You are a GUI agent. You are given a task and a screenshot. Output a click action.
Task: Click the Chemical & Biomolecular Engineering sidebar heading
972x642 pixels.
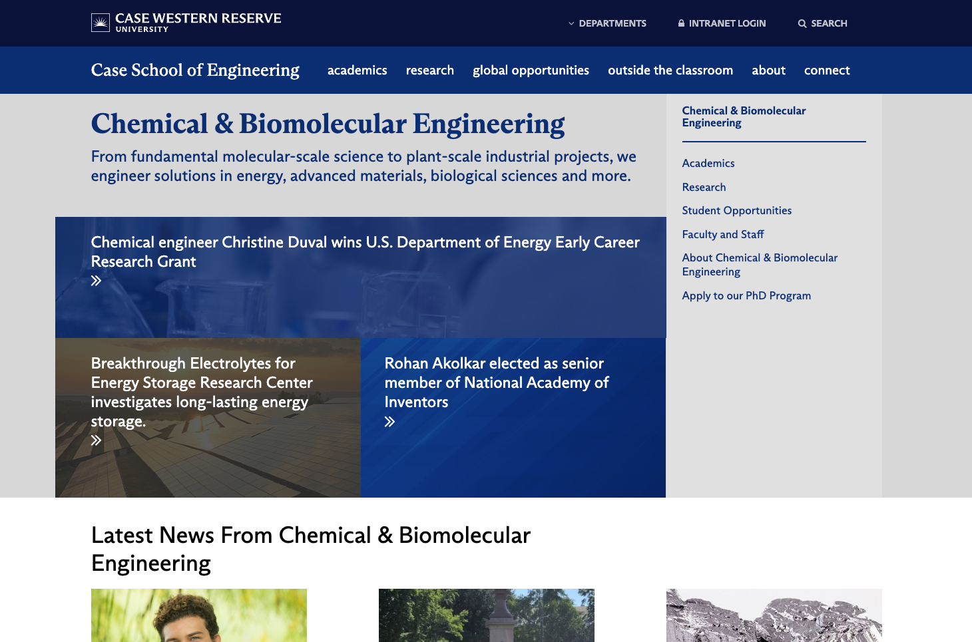(744, 116)
